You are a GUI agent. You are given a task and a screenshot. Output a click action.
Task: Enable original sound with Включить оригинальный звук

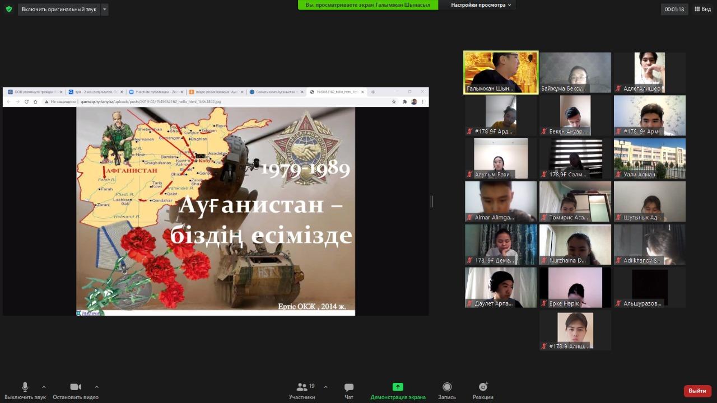(59, 10)
